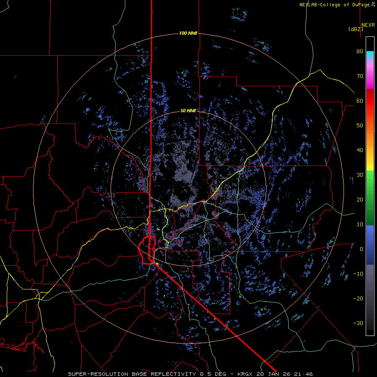The height and width of the screenshot is (377, 377).
Task: Click the 30 value on the dBZ scale
Action: coord(359,175)
